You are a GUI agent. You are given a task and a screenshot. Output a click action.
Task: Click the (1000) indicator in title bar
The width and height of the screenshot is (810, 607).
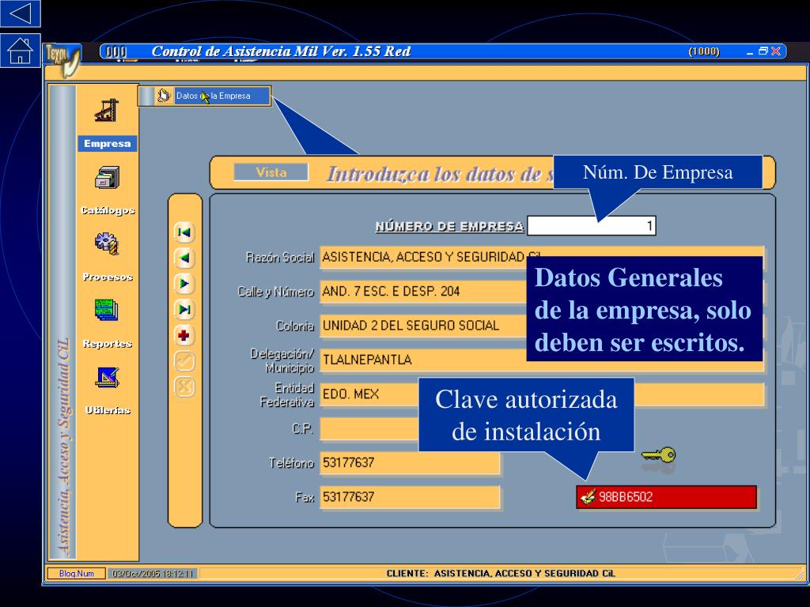(x=703, y=51)
